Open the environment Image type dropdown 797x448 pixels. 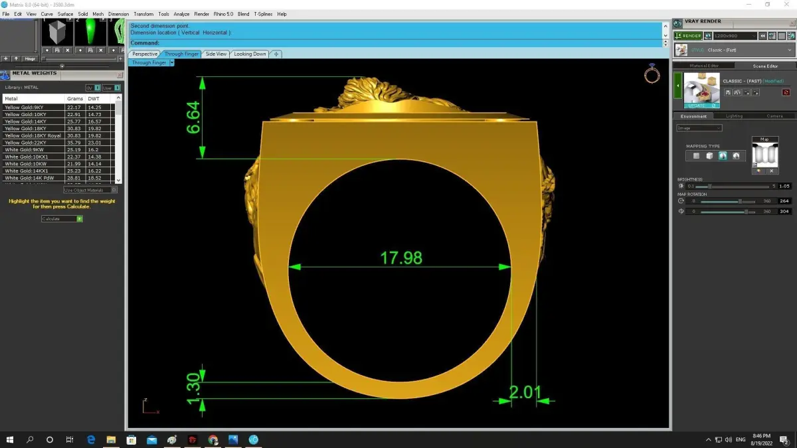(x=699, y=128)
